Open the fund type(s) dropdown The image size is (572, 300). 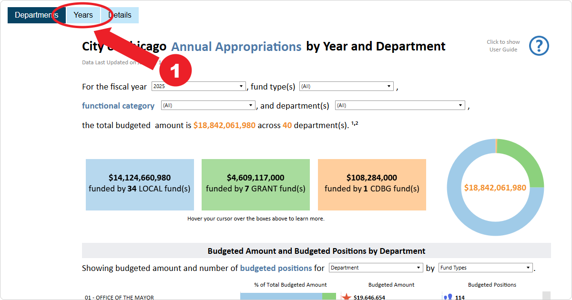point(346,87)
